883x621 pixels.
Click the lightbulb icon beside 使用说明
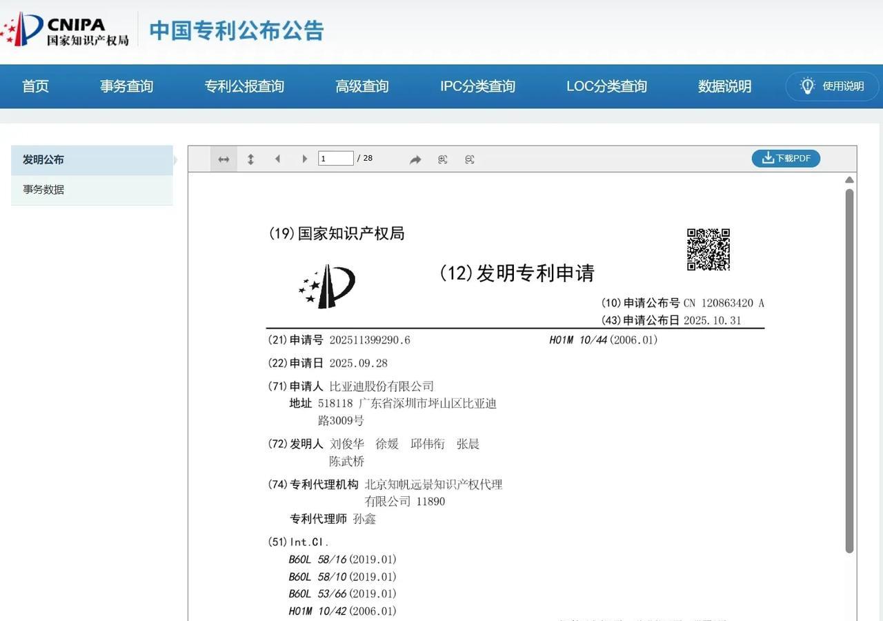pos(807,86)
